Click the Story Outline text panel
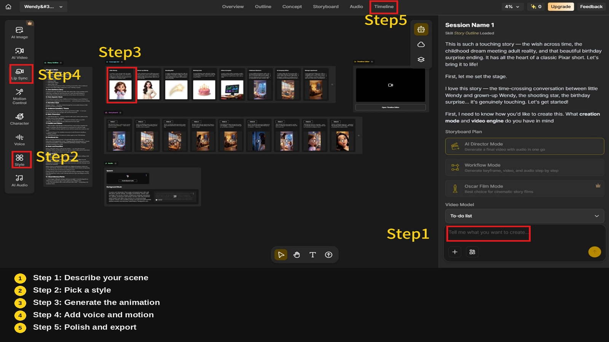This screenshot has width=609, height=342. pos(68,127)
